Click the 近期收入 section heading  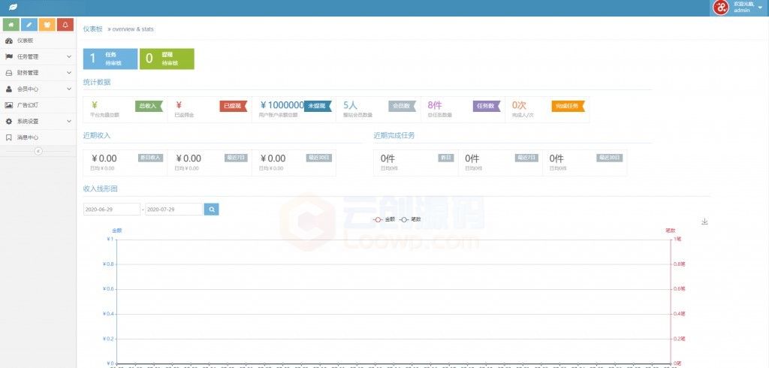(97, 135)
